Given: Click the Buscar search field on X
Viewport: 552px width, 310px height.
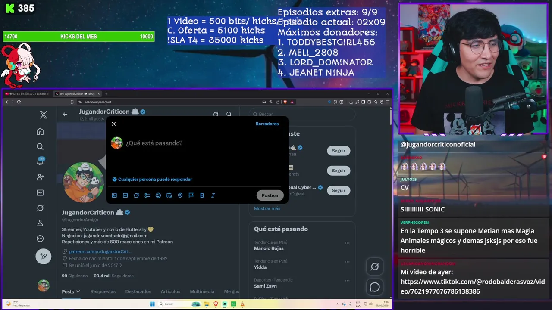Looking at the screenshot, I should tap(302, 114).
